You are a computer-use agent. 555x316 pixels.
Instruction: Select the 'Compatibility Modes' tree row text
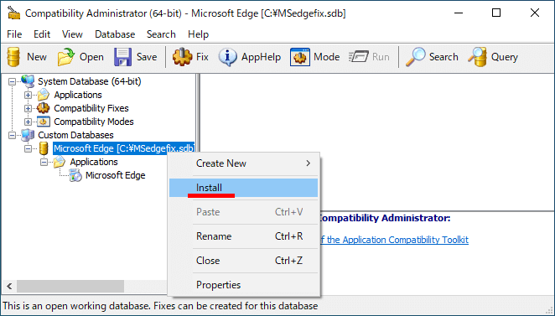[x=94, y=122]
